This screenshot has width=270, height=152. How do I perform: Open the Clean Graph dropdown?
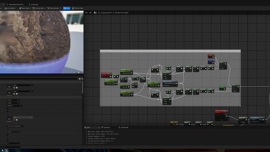(x=25, y=8)
